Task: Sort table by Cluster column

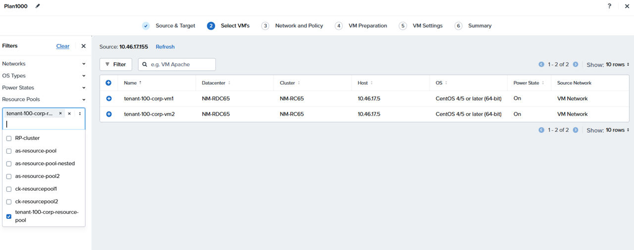Action: coord(290,83)
